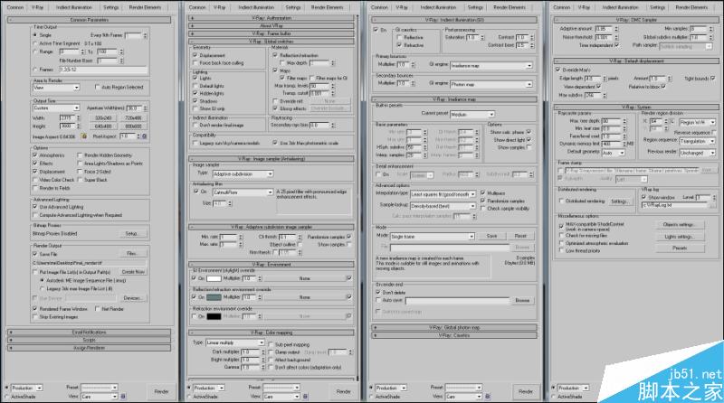Toggle the Override Max's displacement checkbox
This screenshot has height=403, width=724.
557,70
